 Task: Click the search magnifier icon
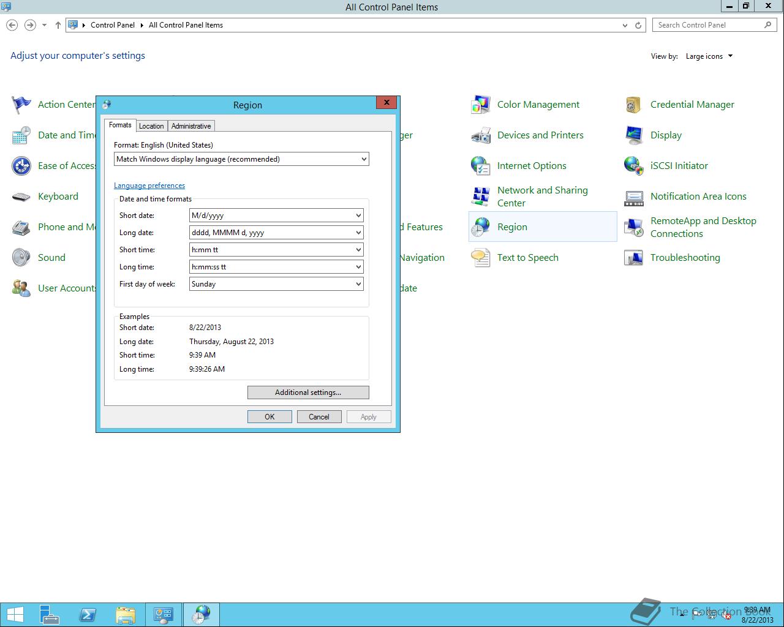[767, 25]
